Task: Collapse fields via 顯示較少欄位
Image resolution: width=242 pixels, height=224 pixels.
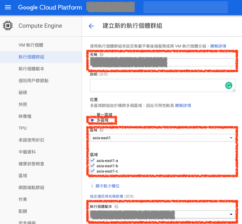Action: [105, 186]
